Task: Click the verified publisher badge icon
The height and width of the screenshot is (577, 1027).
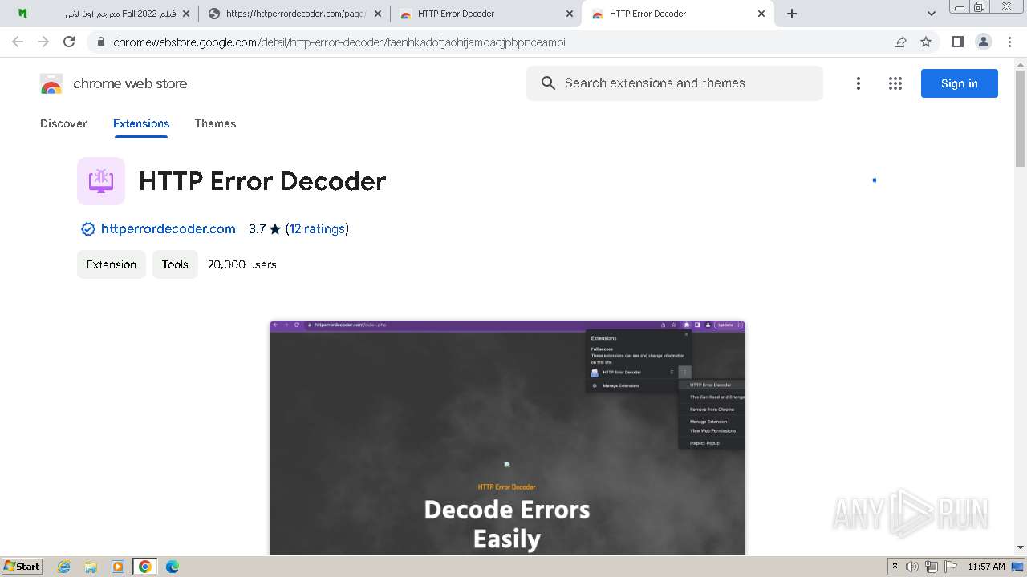Action: pos(88,229)
